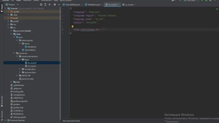The image size is (219, 123).
Task: Click the green inspection checkmark in editor
Action: tap(217, 9)
